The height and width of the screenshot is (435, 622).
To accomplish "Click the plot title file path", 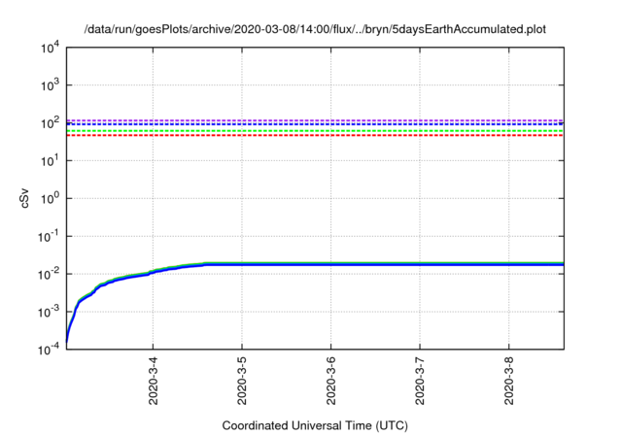I will [x=315, y=29].
